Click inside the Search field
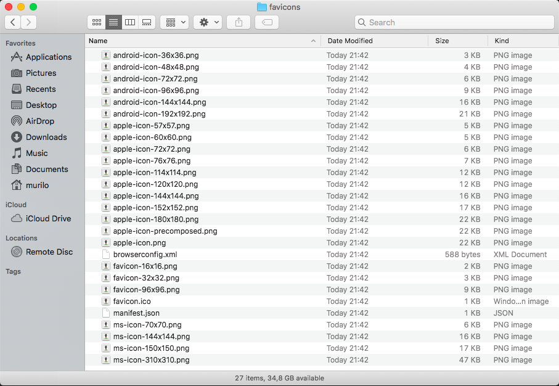Screen dimensions: 559x386 point(454,22)
